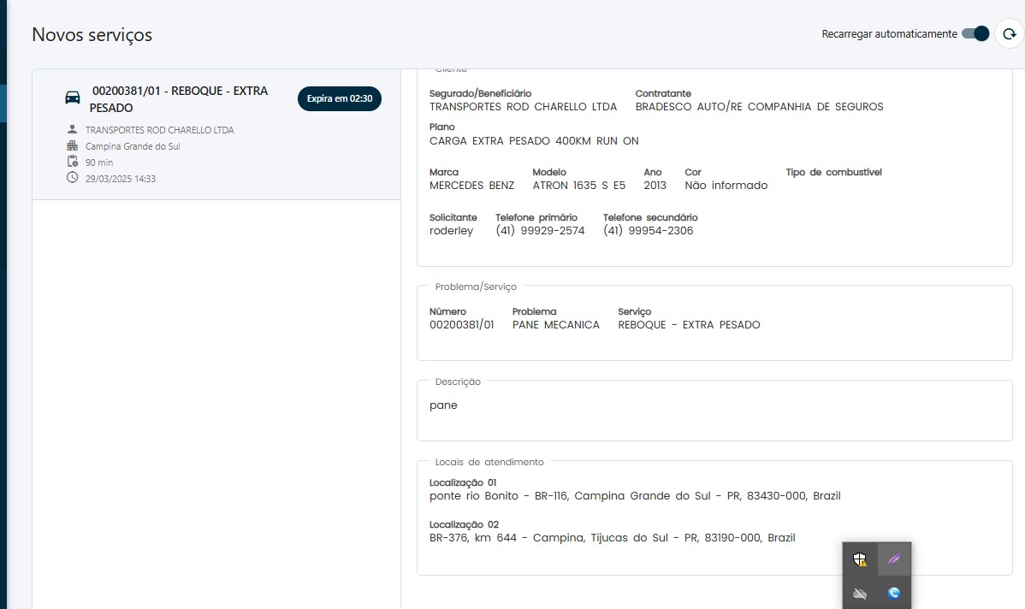Viewport: 1025px width, 609px height.
Task: Select color value Não informado
Action: (x=726, y=186)
